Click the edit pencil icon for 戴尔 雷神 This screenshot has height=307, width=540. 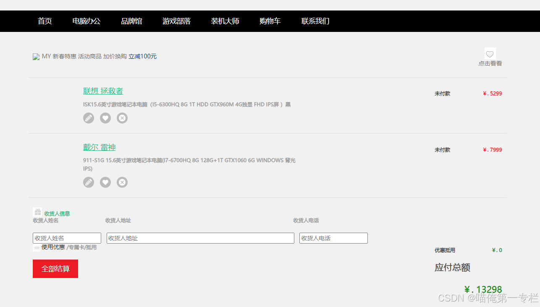click(x=89, y=182)
